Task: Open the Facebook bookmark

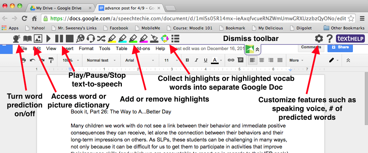Action: coord(116,28)
